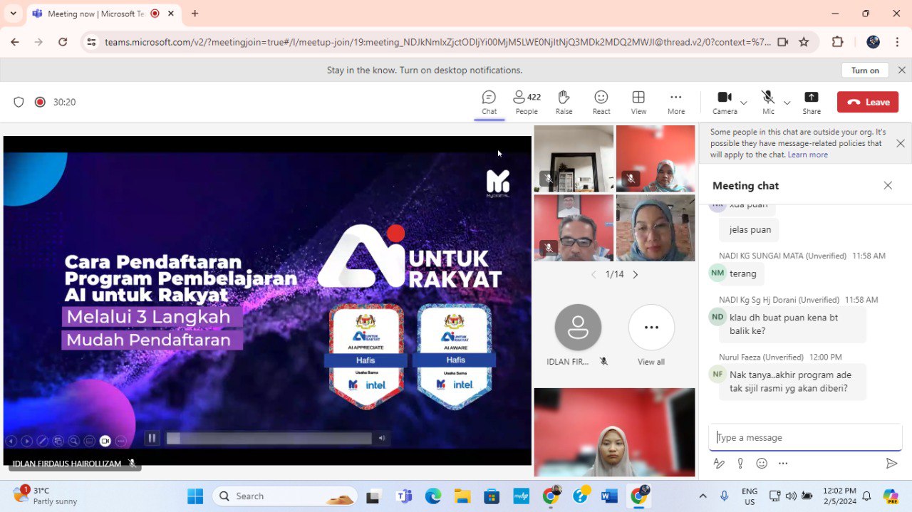Viewport: 912px width, 512px height.
Task: Open the React emoji menu
Action: (601, 103)
